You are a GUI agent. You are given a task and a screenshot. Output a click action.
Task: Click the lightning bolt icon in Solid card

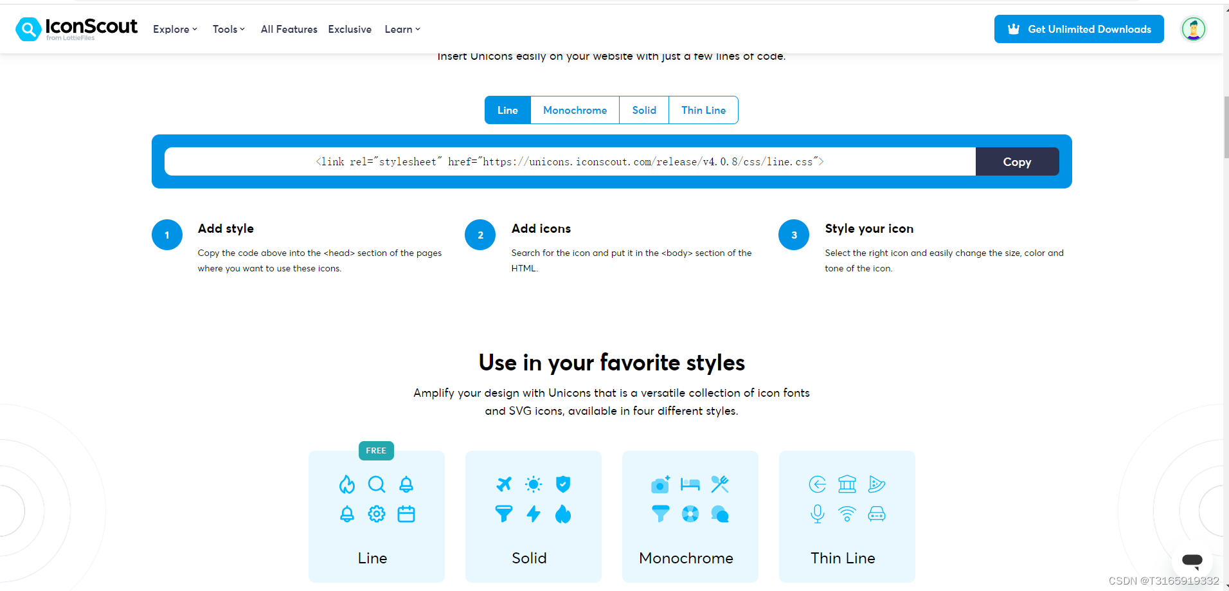534,514
